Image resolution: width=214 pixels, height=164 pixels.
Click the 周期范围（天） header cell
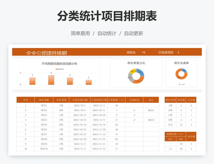click(175, 134)
